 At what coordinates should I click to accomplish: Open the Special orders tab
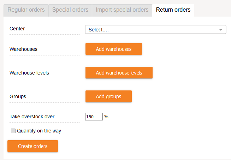click(70, 10)
